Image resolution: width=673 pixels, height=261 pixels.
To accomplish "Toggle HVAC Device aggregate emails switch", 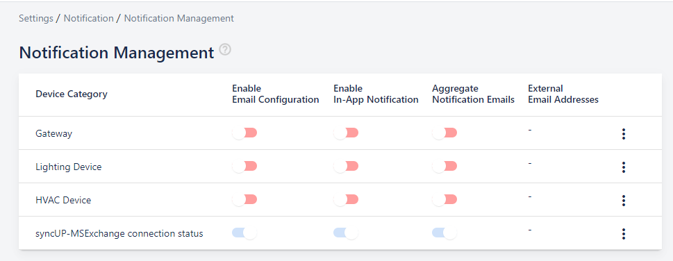I will point(444,200).
